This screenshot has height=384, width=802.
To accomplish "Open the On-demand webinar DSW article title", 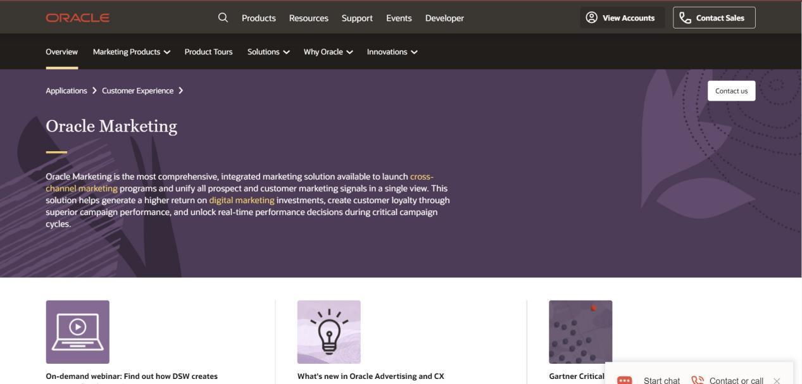I will pos(132,376).
